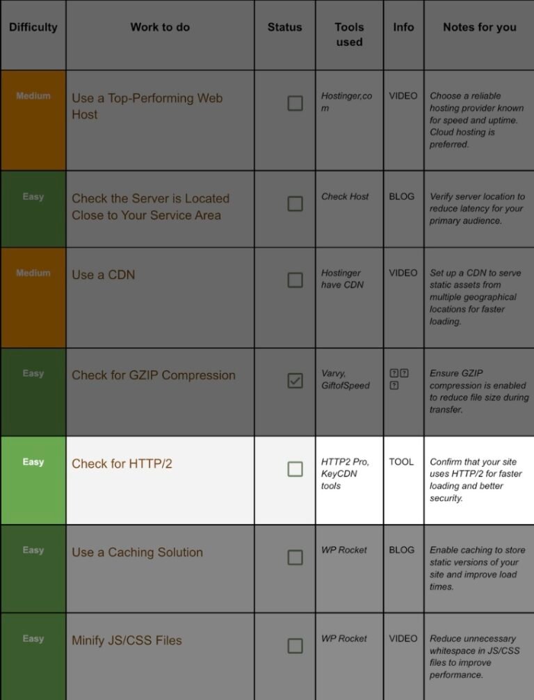Screen dimensions: 534x700
Task: Tick the server location status checkbox
Action: 295,204
